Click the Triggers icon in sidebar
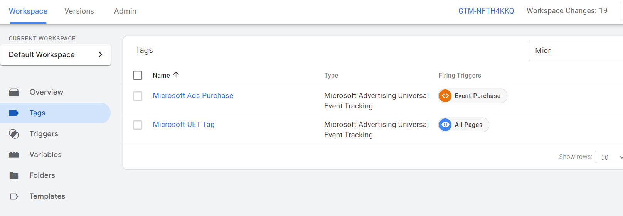 tap(14, 134)
